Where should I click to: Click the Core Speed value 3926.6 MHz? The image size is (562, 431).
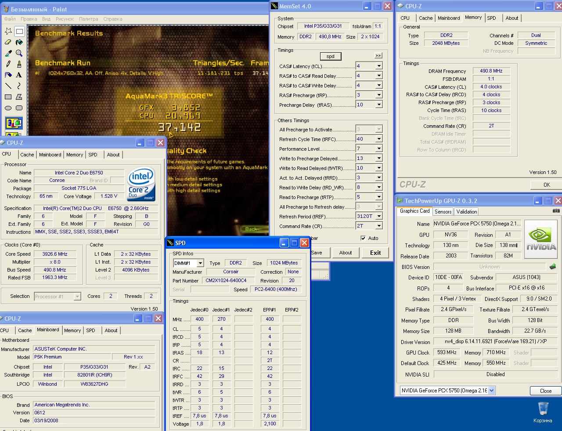(55, 254)
